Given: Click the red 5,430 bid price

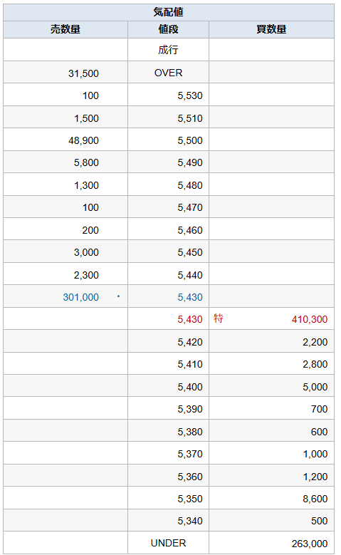Looking at the screenshot, I should [190, 319].
